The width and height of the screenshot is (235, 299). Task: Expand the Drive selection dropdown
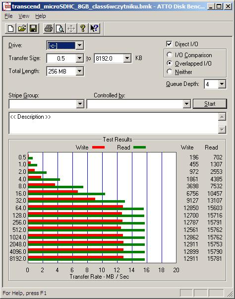[79, 45]
